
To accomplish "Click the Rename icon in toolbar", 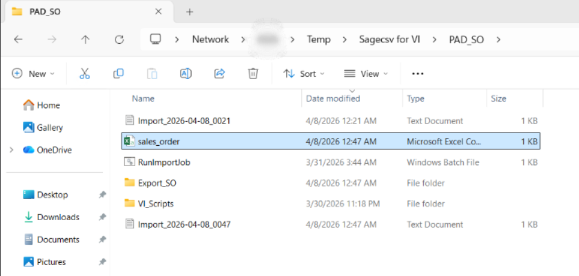I will [x=186, y=74].
